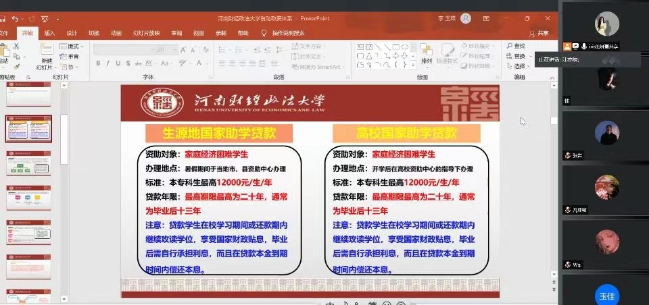Toggle Italic formatting
This screenshot has width=649, height=305.
point(107,63)
